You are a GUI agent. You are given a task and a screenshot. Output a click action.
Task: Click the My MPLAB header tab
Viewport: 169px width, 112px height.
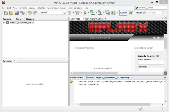click(x=158, y=38)
